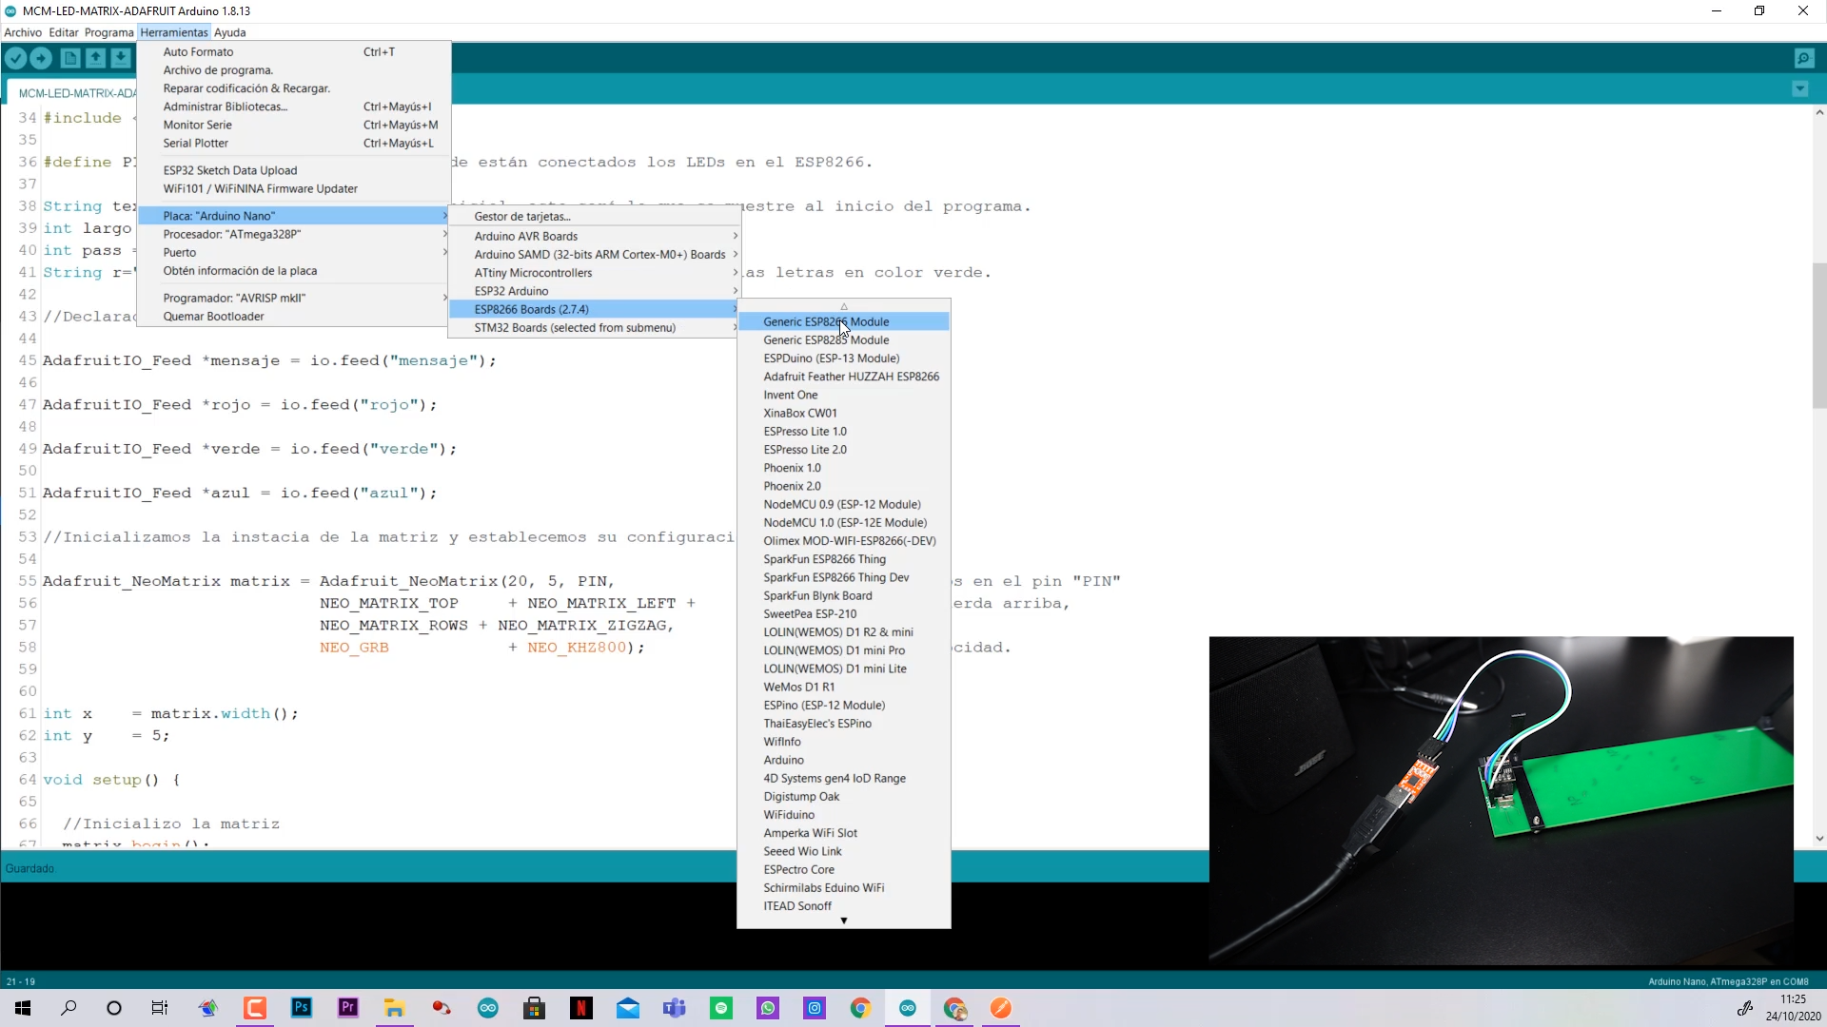Open Google Chrome from the taskbar
This screenshot has width=1827, height=1027.
tap(860, 1008)
